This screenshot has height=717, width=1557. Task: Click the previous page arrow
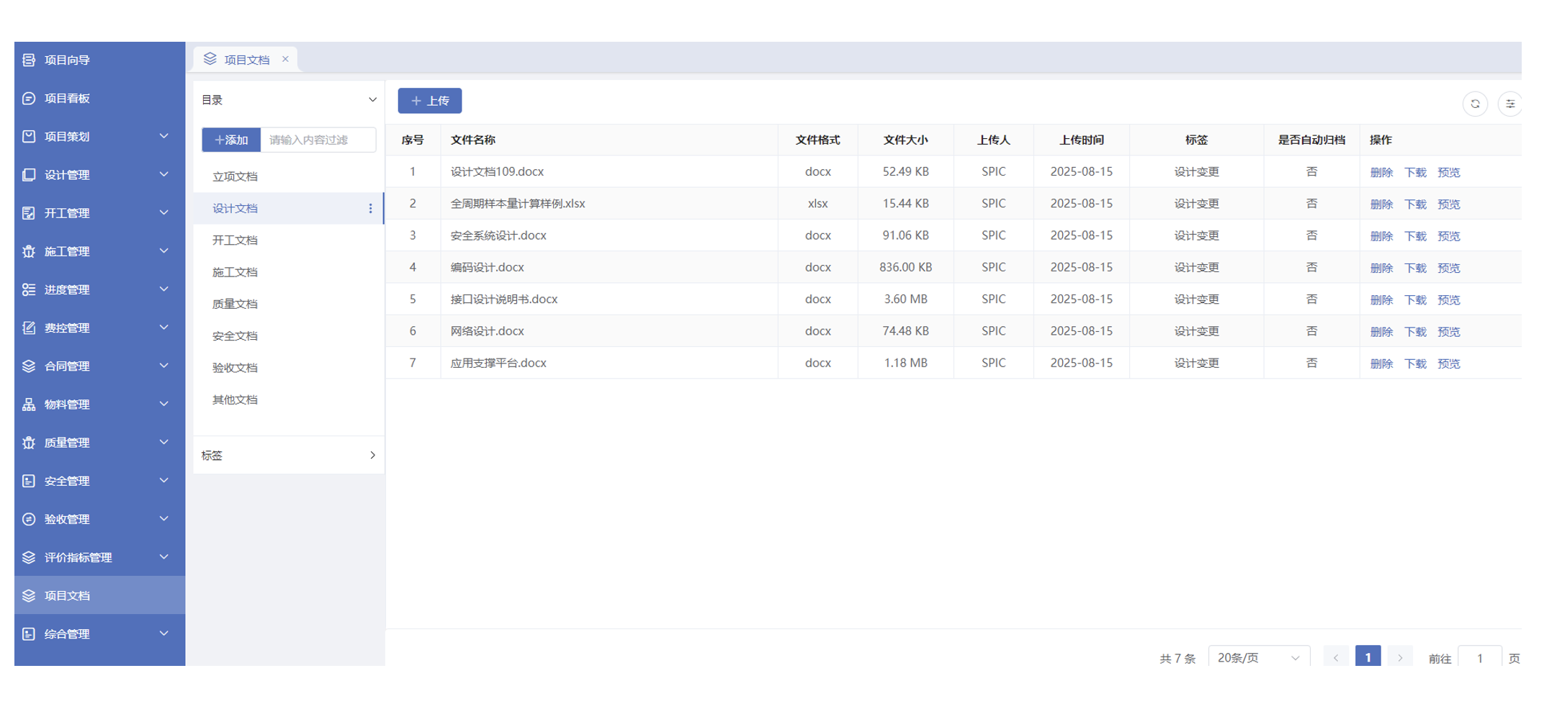(x=1336, y=657)
